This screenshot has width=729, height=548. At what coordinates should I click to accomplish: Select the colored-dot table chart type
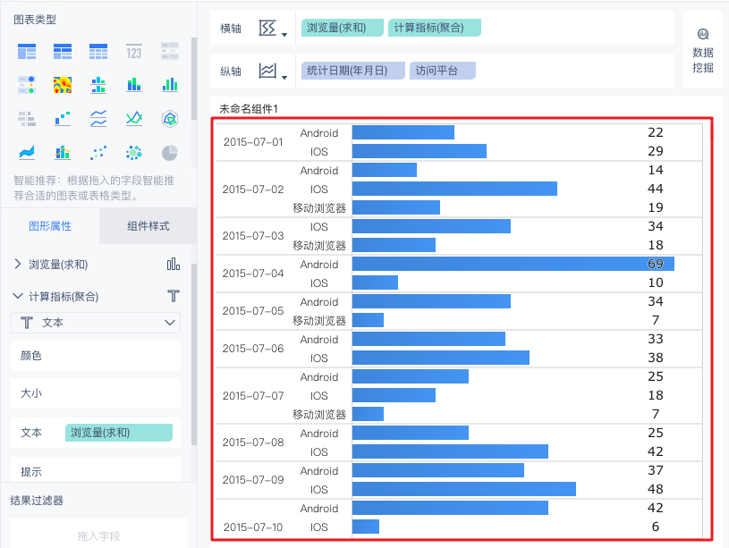point(27,85)
